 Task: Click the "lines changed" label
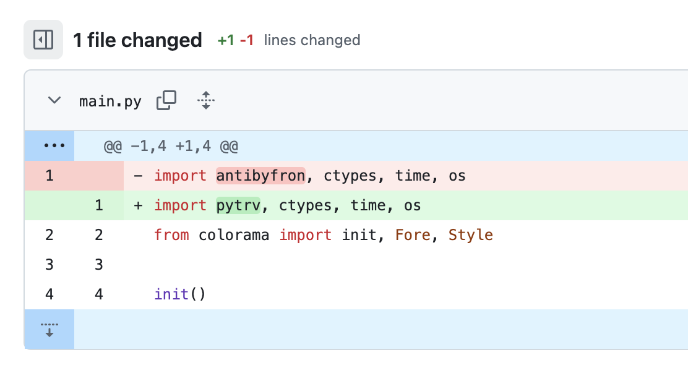pyautogui.click(x=312, y=41)
